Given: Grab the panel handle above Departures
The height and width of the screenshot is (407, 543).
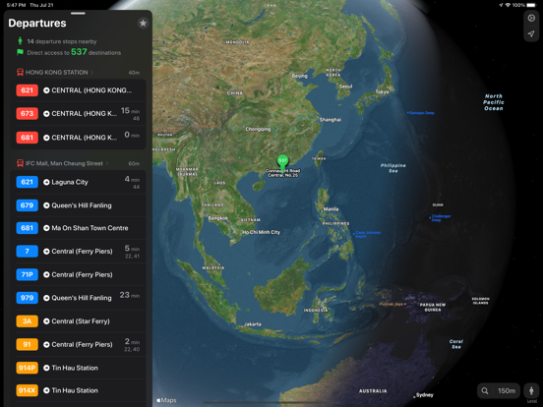Looking at the screenshot, I should 78,14.
